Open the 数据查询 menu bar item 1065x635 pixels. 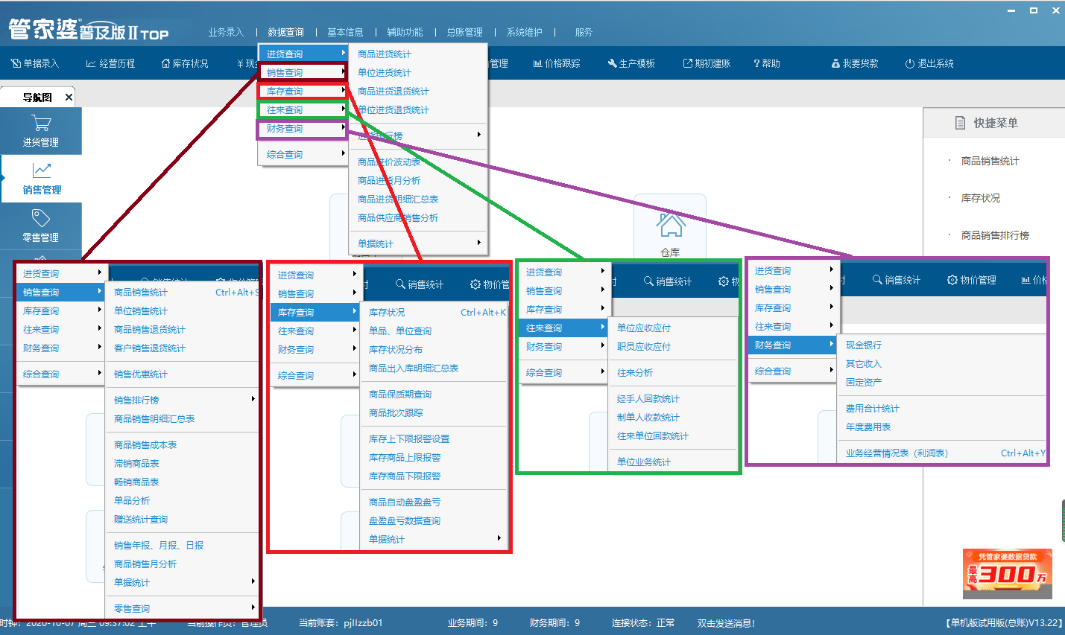pos(285,32)
